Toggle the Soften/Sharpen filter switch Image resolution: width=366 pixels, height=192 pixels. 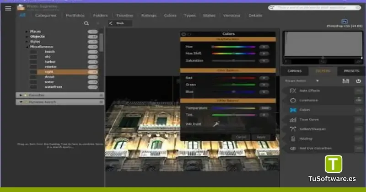click(359, 129)
